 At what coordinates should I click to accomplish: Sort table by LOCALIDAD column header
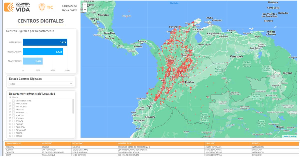(x=94, y=144)
